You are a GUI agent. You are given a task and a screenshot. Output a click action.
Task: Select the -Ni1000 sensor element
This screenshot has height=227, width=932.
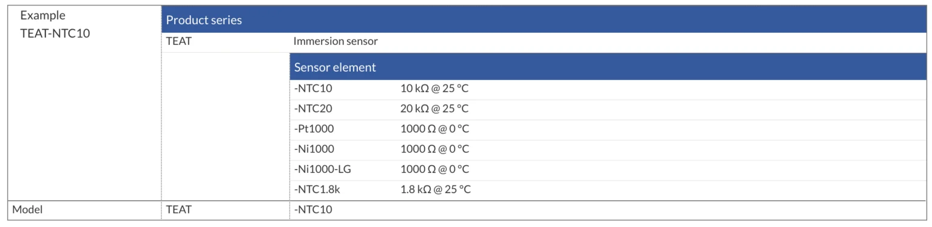(x=314, y=149)
